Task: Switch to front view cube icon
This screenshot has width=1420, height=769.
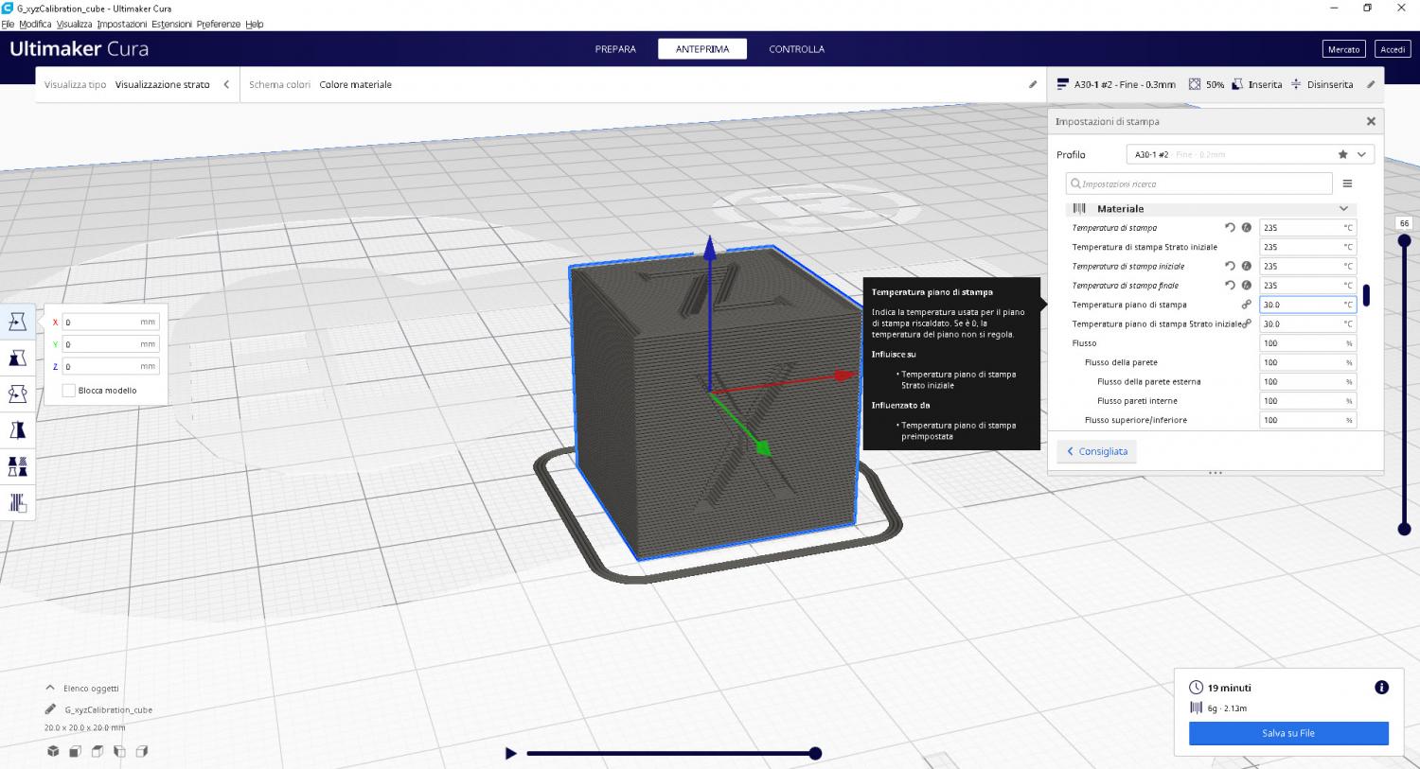Action: (75, 751)
